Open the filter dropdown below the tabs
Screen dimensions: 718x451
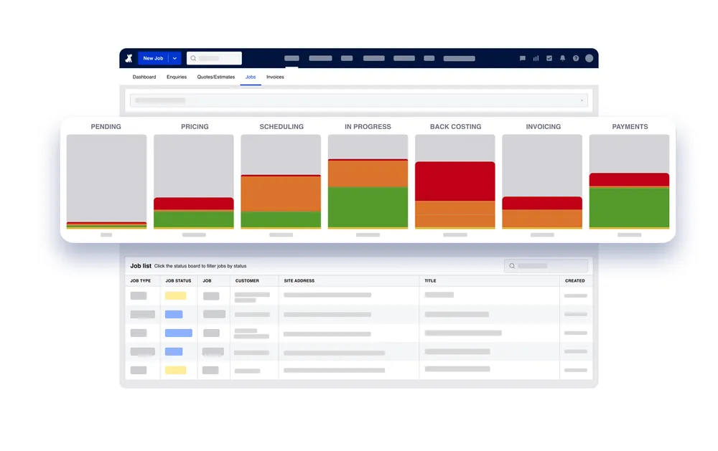coord(358,100)
